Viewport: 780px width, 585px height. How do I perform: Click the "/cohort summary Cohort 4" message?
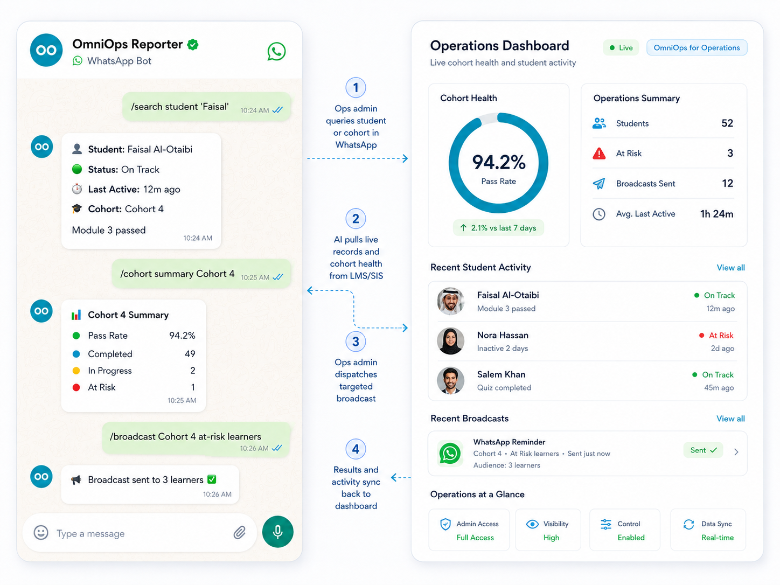pyautogui.click(x=201, y=274)
